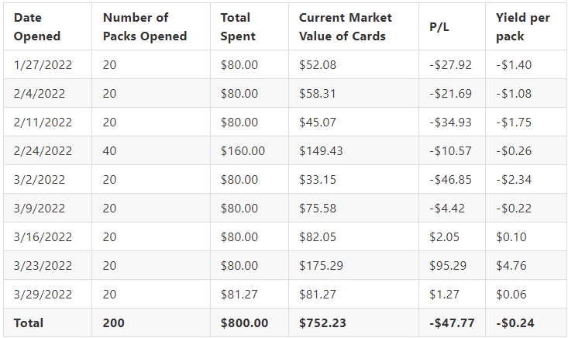Click the P/L column header
This screenshot has height=338, width=568.
(439, 27)
